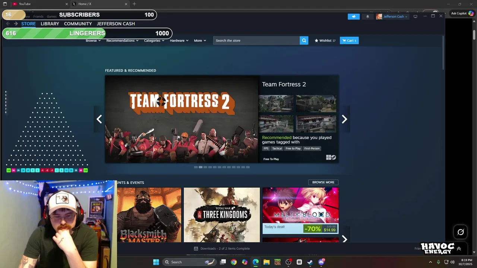Go forward with Steam's forward arrow
The image size is (477, 268).
point(16,23)
